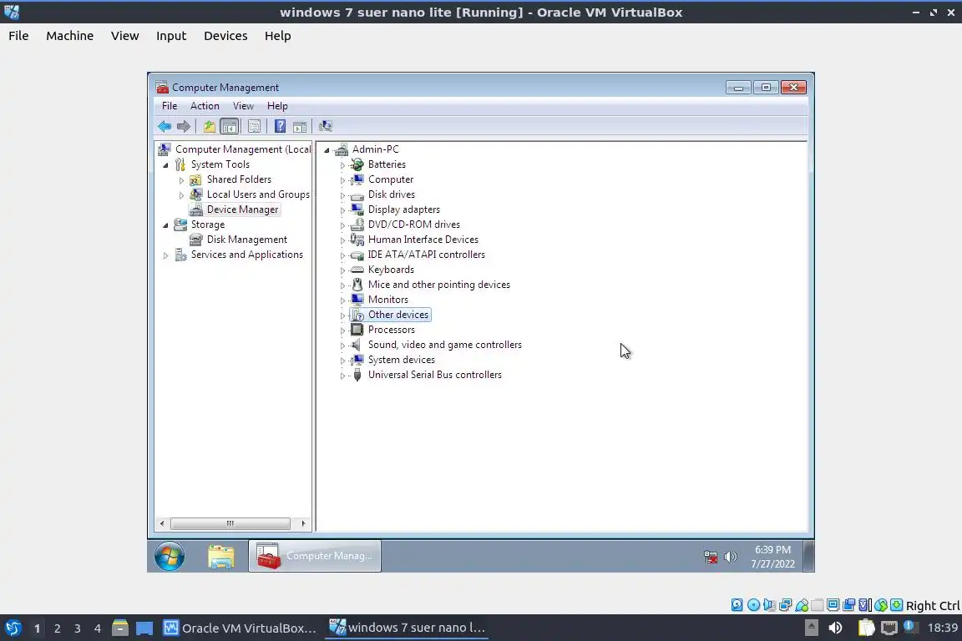The width and height of the screenshot is (962, 641).
Task: Expand Services and Applications node
Action: pos(165,255)
